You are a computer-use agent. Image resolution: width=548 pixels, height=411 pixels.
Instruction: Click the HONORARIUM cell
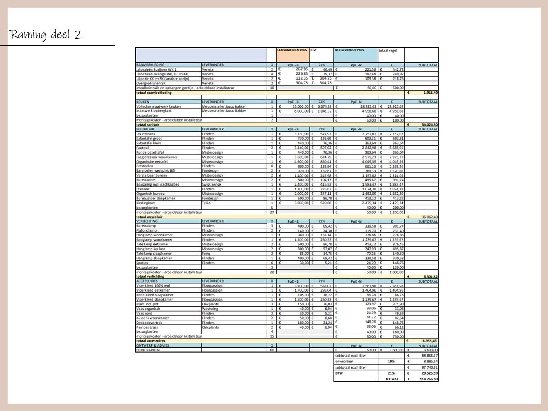[168, 350]
